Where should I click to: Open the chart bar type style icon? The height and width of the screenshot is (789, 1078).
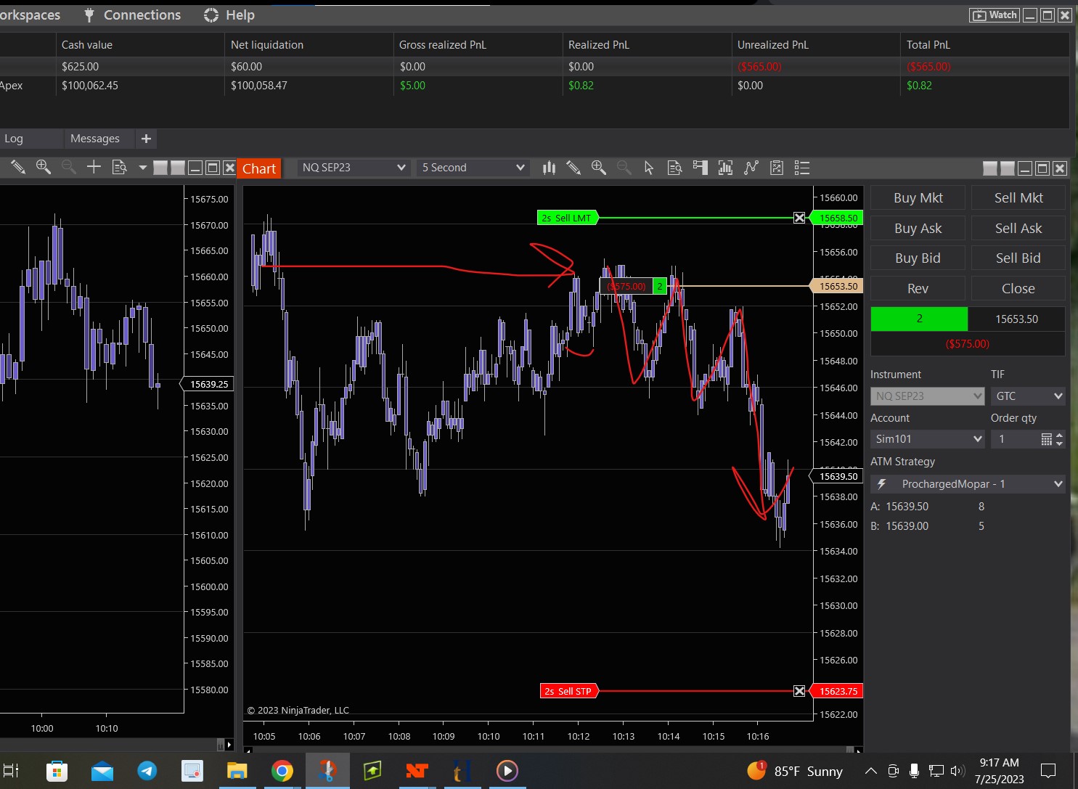click(x=549, y=168)
